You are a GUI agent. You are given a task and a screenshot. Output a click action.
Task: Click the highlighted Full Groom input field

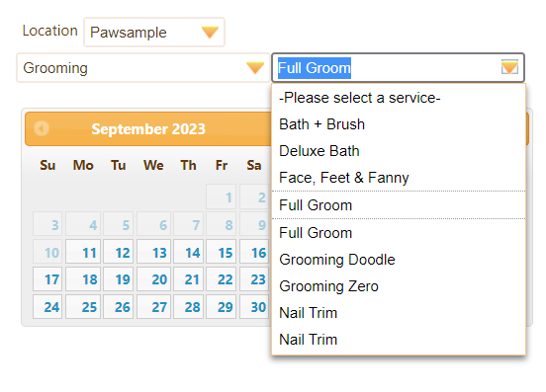pos(398,68)
